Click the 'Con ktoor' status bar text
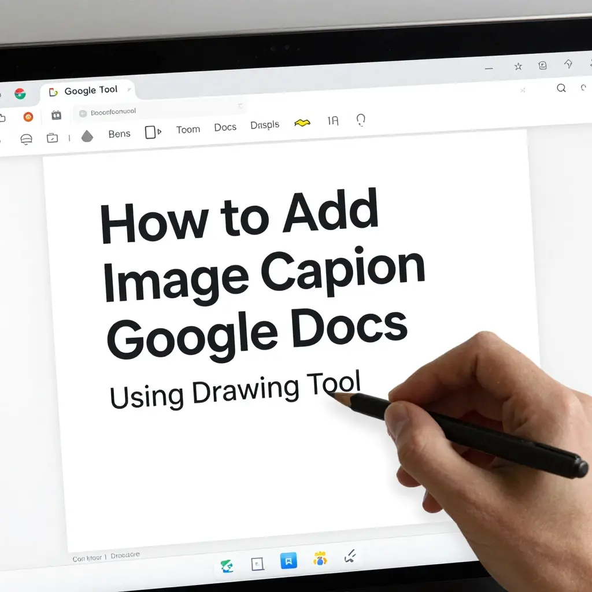The image size is (592, 592). pos(87,558)
